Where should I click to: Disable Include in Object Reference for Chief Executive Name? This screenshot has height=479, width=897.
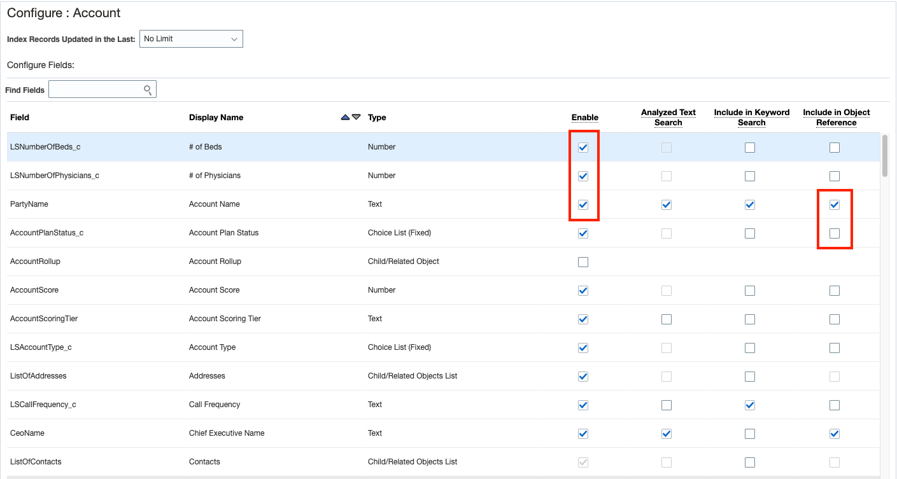pyautogui.click(x=835, y=433)
